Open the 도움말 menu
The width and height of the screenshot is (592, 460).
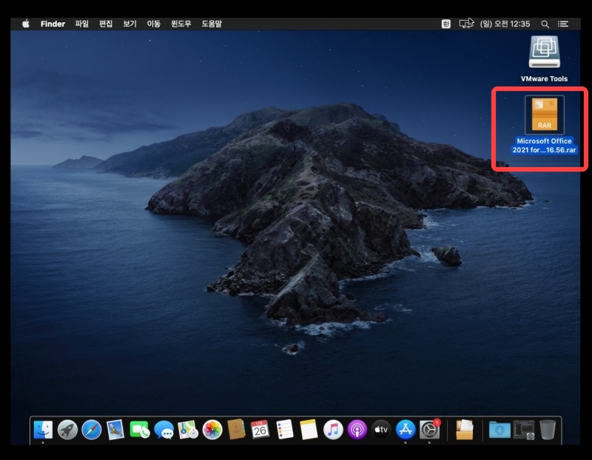tap(212, 24)
